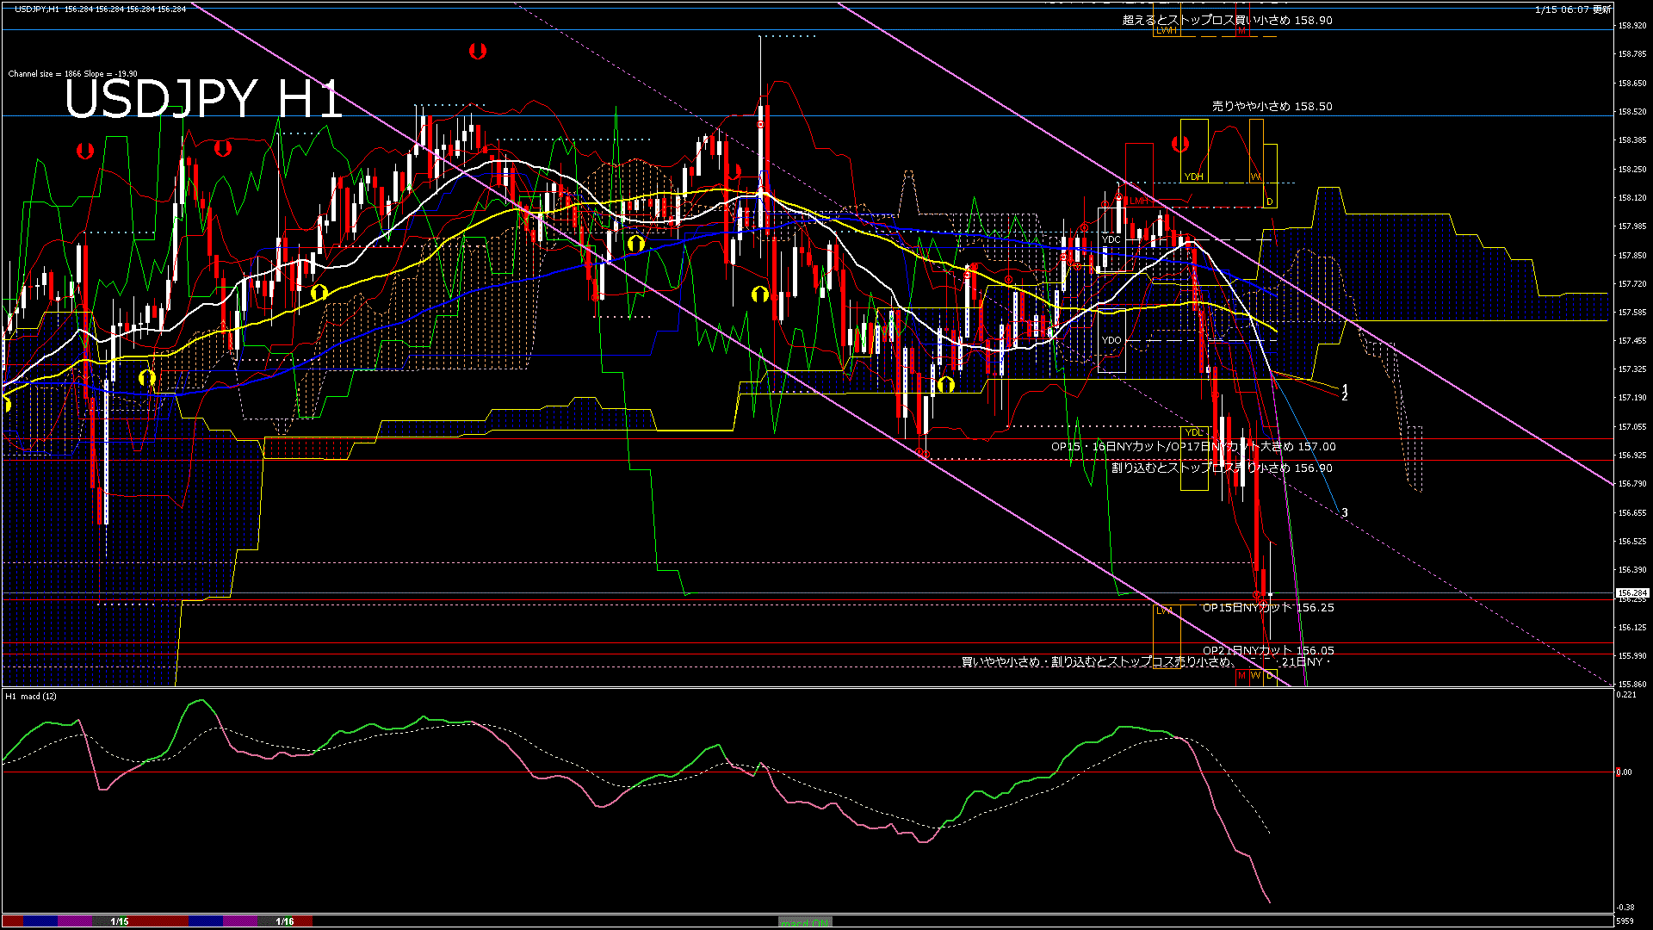Click the 157.055 price scale value
The width and height of the screenshot is (1653, 930).
[1632, 427]
